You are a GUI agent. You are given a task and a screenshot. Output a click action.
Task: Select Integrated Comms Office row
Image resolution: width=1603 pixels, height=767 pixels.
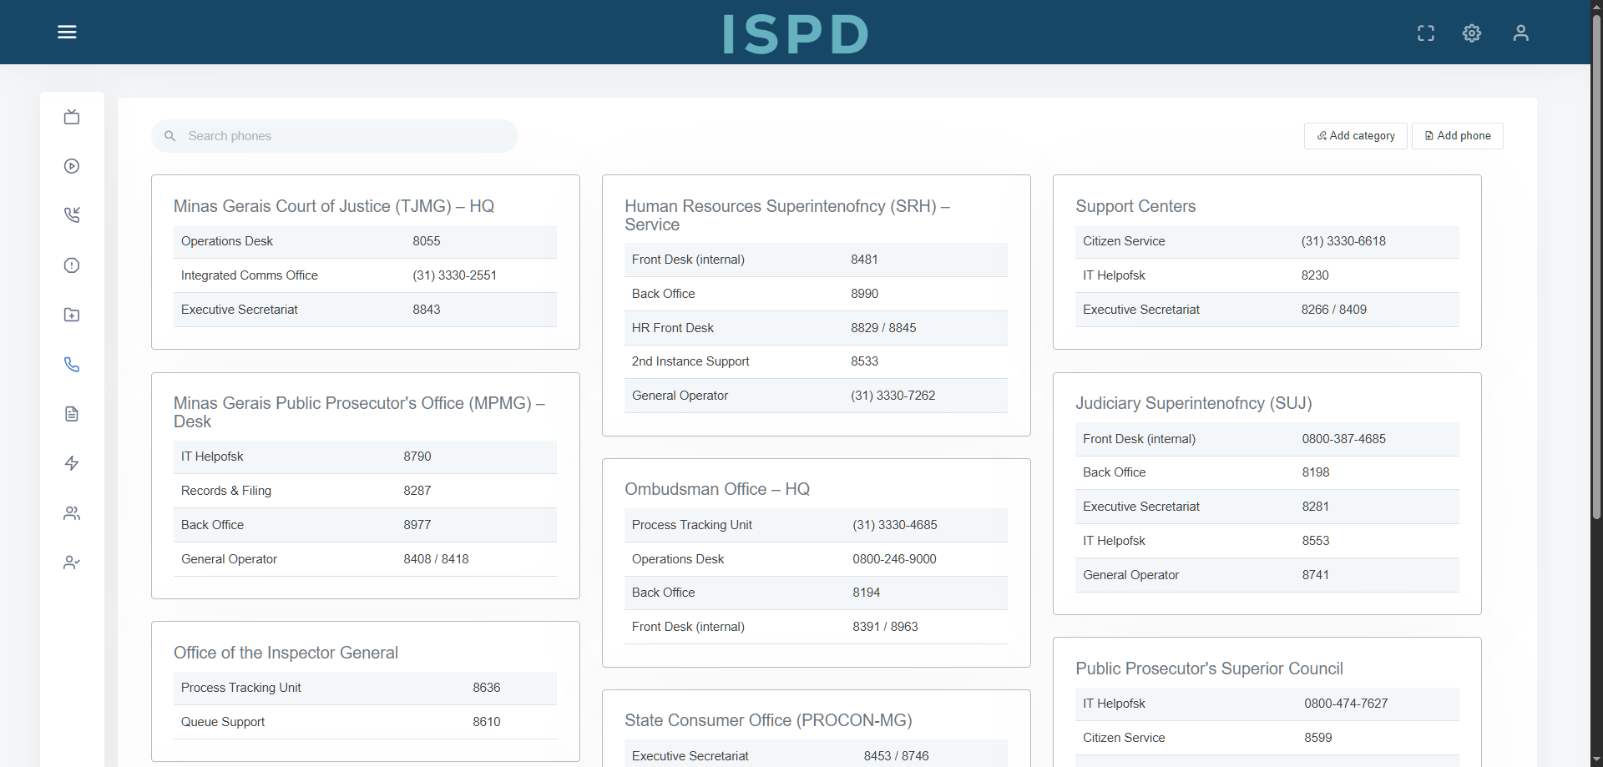pos(365,275)
